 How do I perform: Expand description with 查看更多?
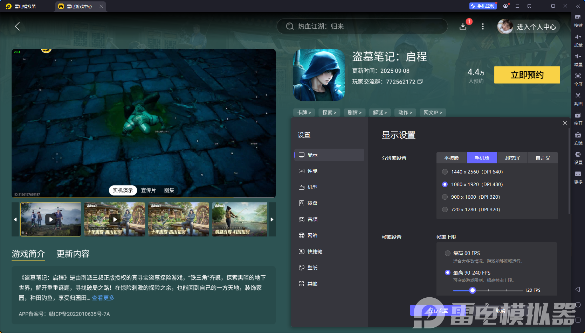point(103,298)
